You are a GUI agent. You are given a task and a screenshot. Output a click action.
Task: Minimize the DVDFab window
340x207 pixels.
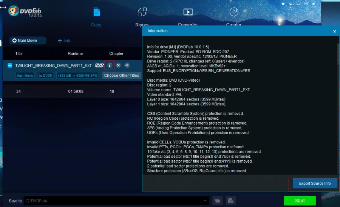[298, 4]
